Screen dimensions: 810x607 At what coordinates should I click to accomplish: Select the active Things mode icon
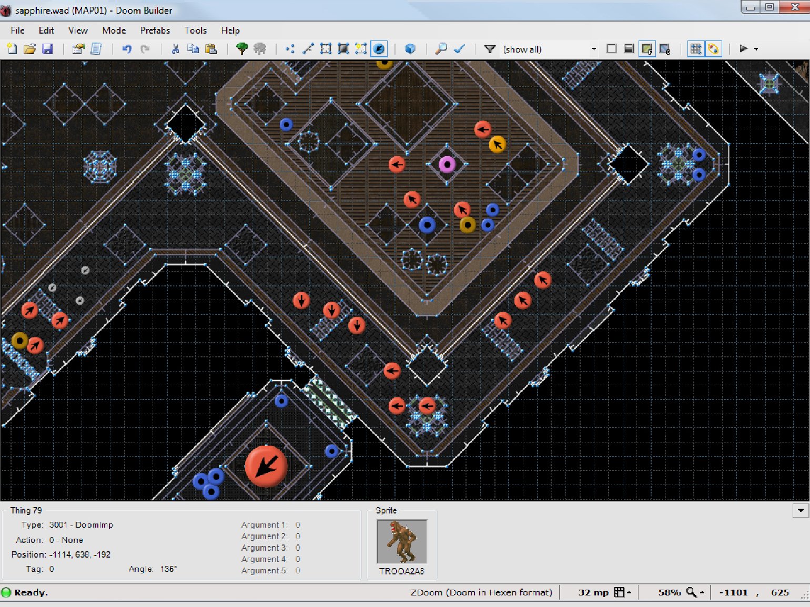click(379, 49)
